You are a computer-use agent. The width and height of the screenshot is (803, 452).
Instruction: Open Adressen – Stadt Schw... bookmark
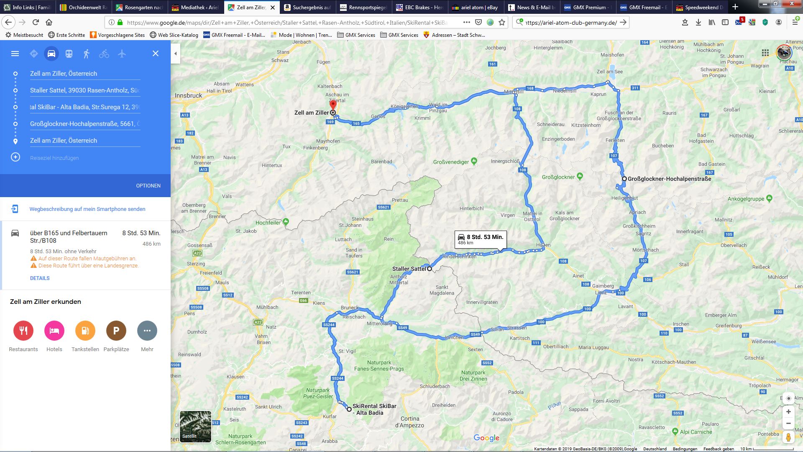tap(454, 35)
